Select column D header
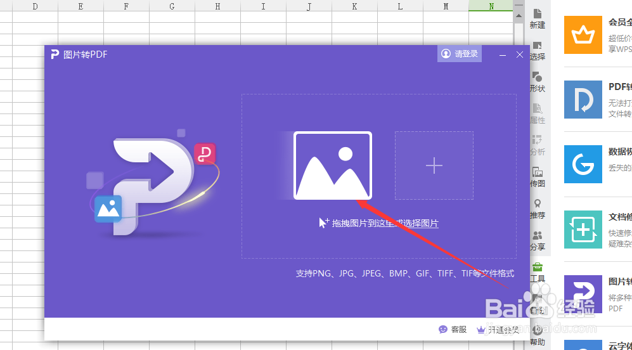 click(x=35, y=6)
